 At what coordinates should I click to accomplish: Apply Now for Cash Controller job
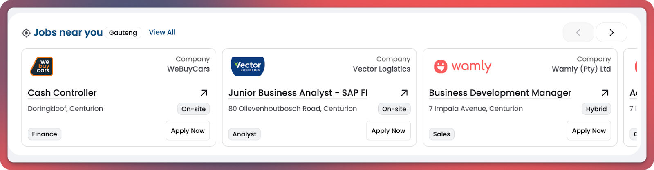point(188,131)
